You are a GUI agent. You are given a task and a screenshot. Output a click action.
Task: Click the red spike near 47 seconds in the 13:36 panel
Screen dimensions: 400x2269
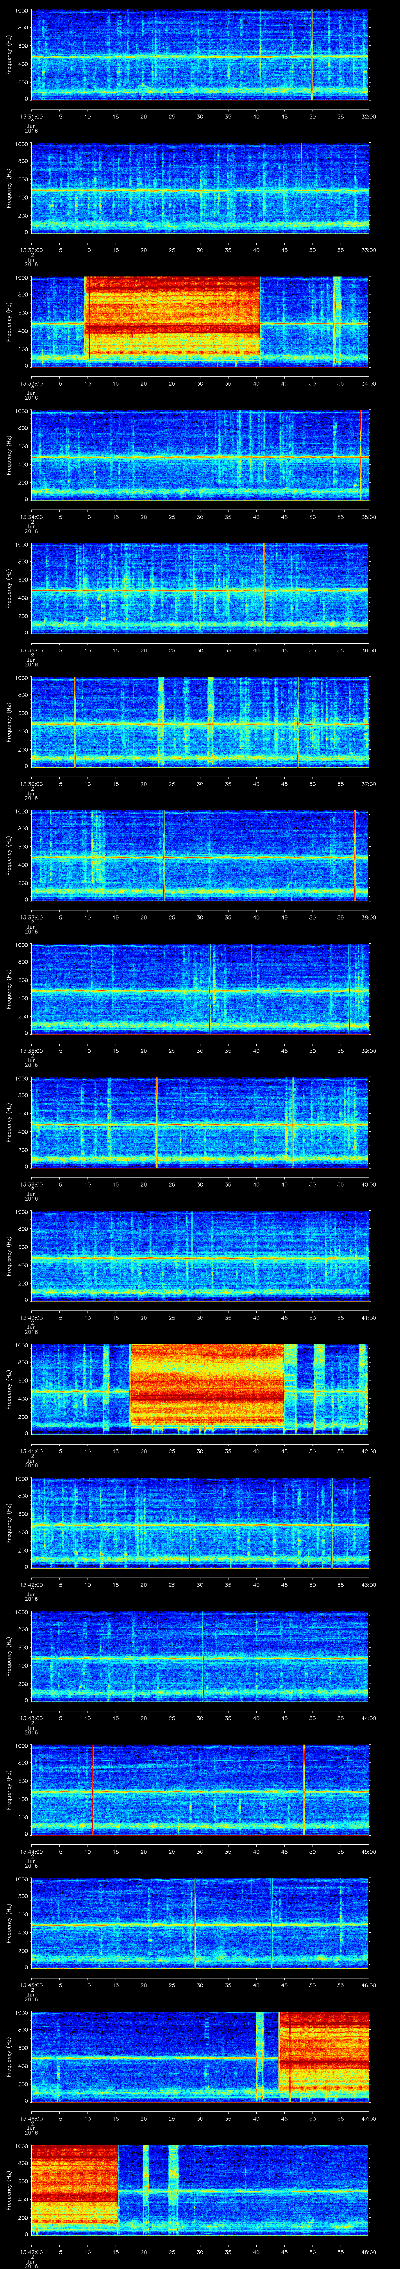point(298,722)
